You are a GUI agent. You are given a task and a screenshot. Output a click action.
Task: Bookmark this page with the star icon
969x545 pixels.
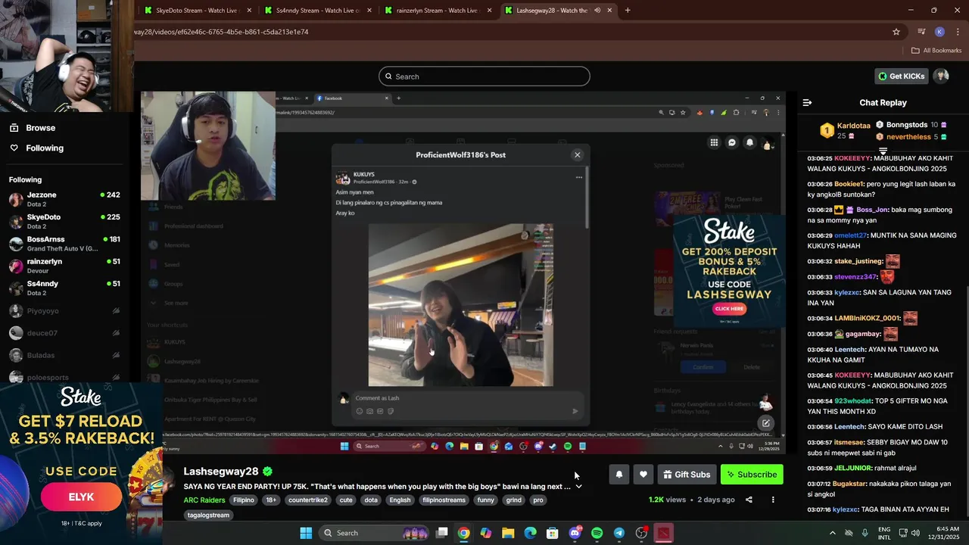(x=896, y=32)
